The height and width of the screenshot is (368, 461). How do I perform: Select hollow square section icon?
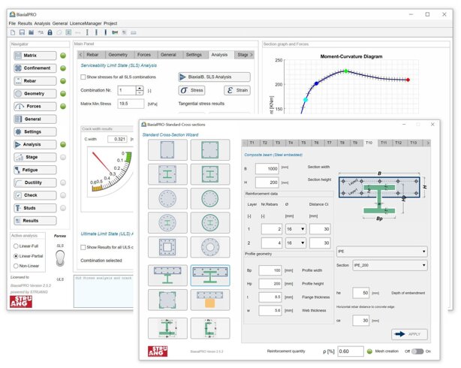point(167,247)
